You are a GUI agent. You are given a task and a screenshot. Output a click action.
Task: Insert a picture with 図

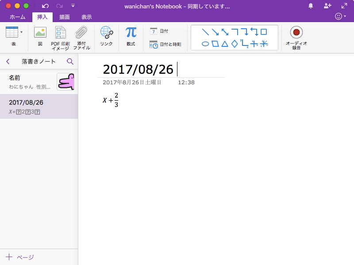pos(40,36)
